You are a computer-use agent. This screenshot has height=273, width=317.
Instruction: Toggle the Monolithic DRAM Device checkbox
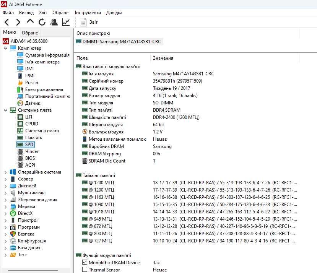[x=85, y=262]
